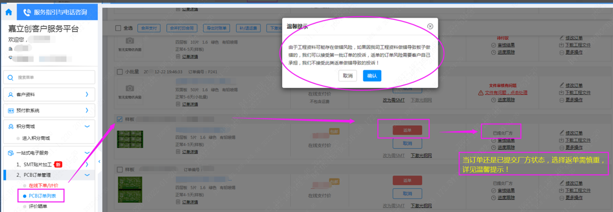Confirm the dialog with 确认 button

372,76
